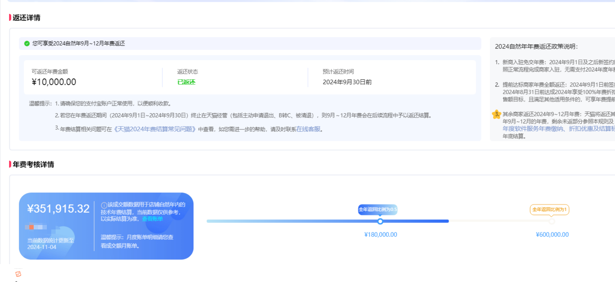Open the 查看账单 link

pos(152,219)
